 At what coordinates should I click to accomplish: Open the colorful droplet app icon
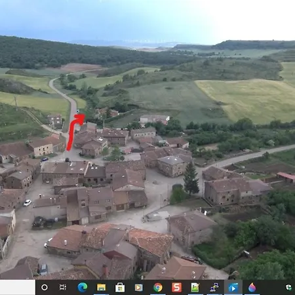pyautogui.click(x=252, y=287)
